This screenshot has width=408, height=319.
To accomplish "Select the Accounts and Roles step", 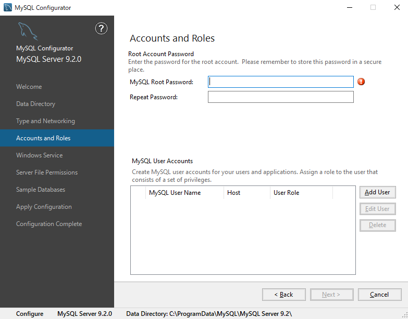I will (x=43, y=138).
